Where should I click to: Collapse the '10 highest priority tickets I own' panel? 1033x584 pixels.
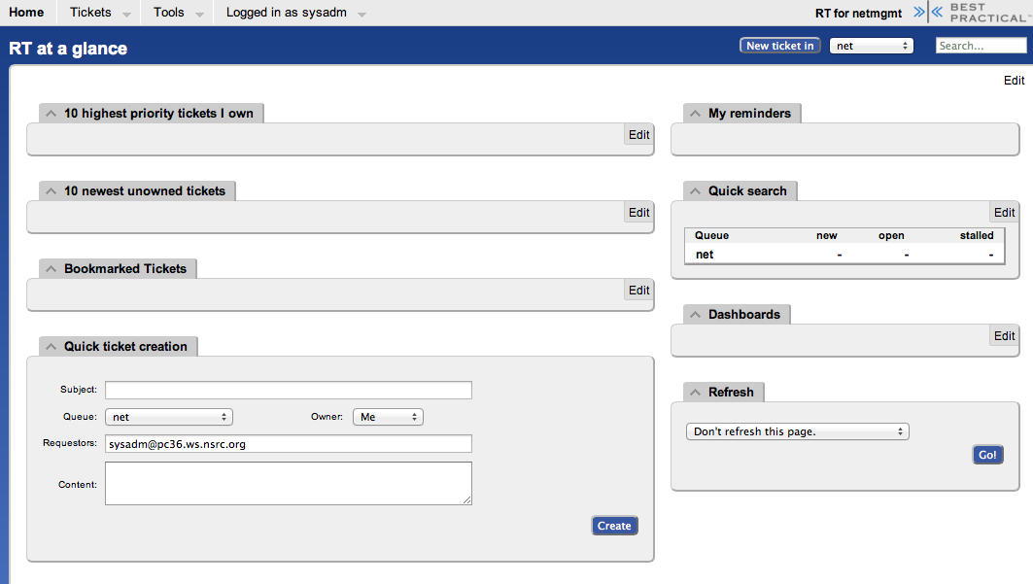click(52, 114)
